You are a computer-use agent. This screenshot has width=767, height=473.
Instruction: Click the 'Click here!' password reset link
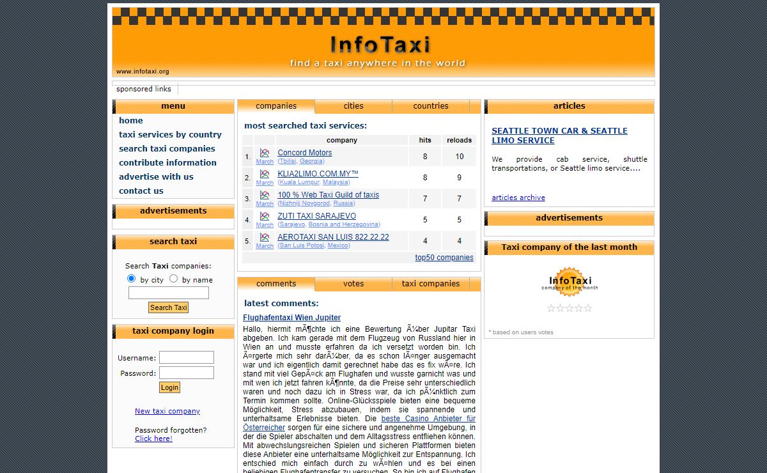(x=153, y=438)
